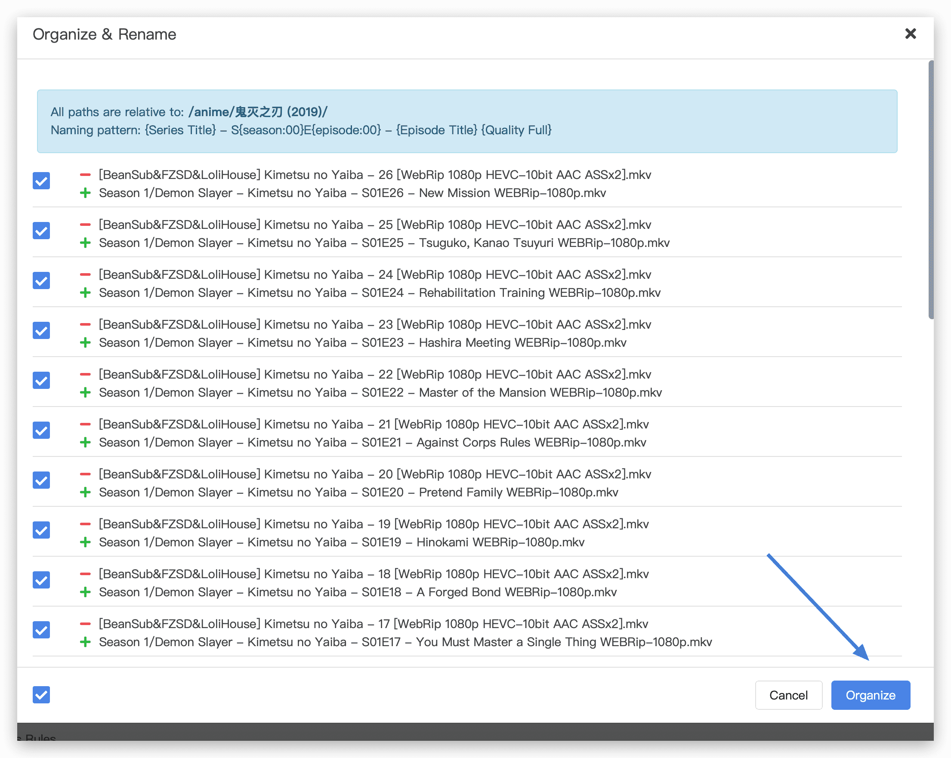Uncheck the episode 19 Hinokami checkbox

[41, 530]
